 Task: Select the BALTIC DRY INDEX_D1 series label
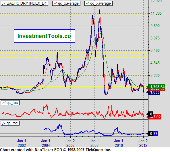[x=26, y=3]
